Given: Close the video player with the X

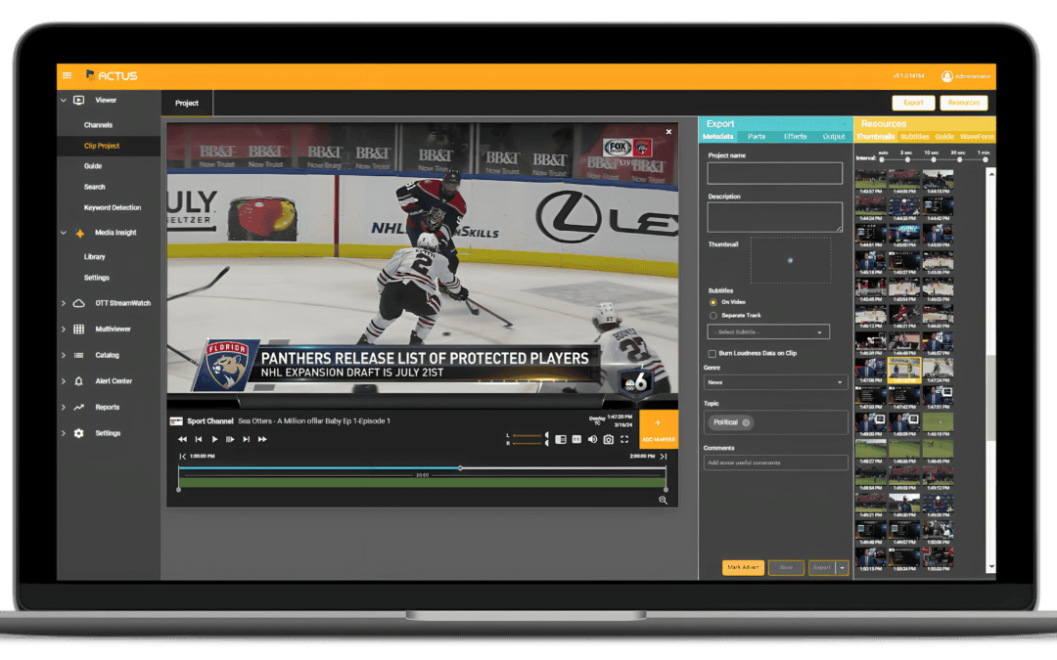Looking at the screenshot, I should 668,132.
